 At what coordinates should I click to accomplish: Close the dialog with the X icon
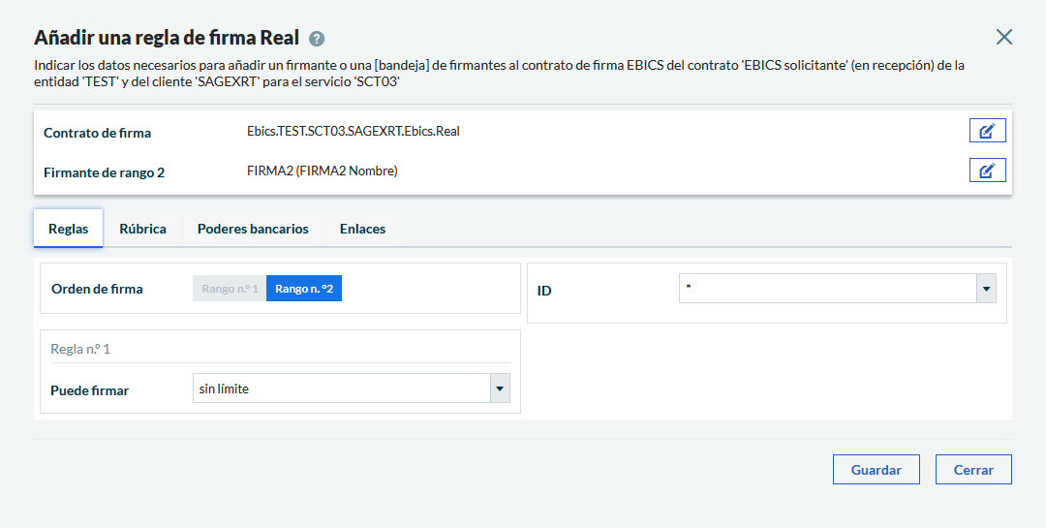(x=1004, y=37)
